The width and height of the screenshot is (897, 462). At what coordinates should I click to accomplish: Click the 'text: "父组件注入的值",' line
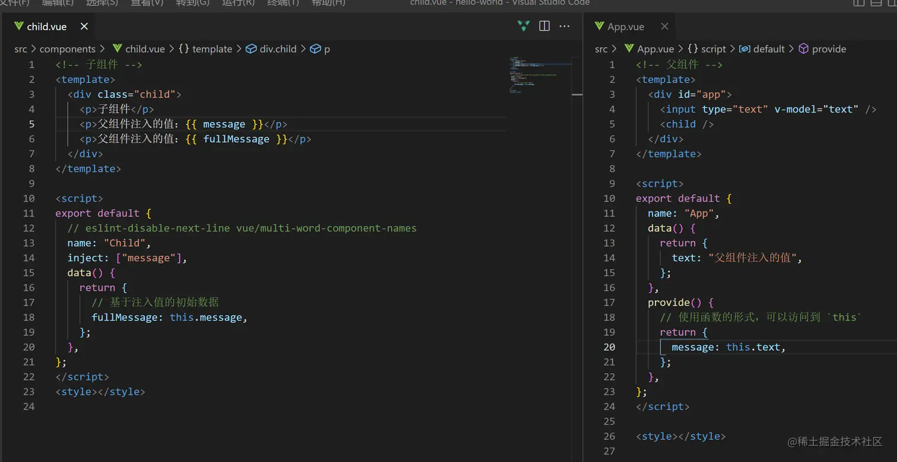[x=737, y=258]
